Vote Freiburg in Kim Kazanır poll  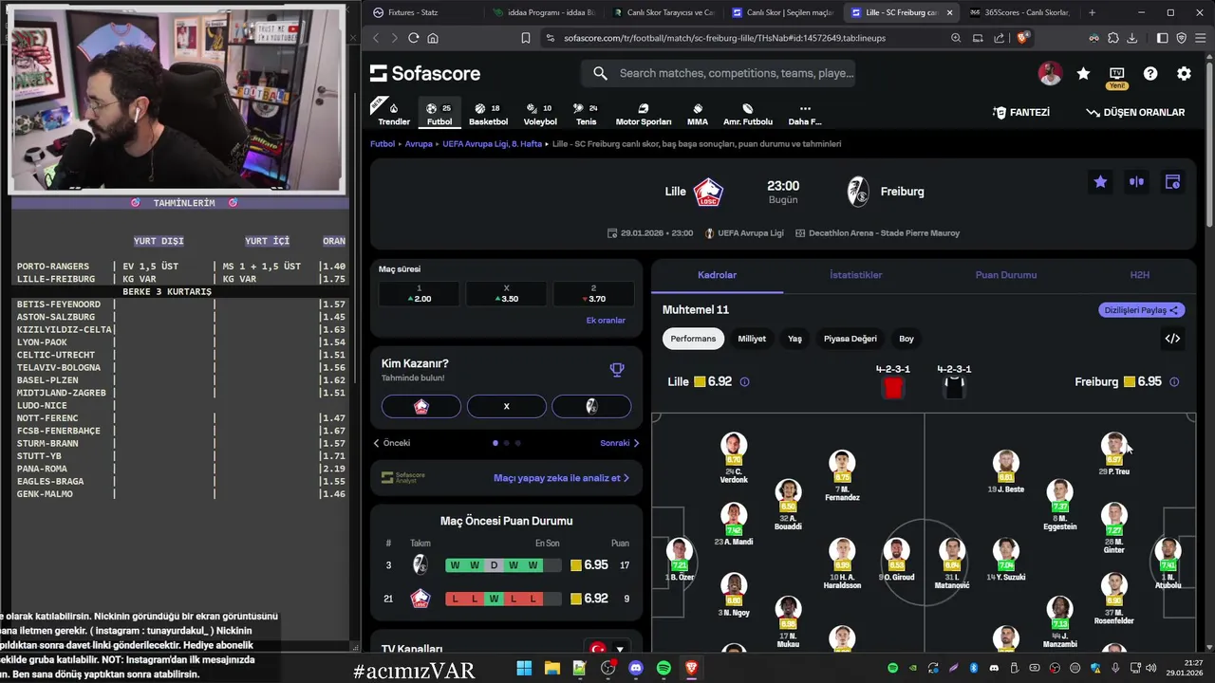tap(591, 406)
